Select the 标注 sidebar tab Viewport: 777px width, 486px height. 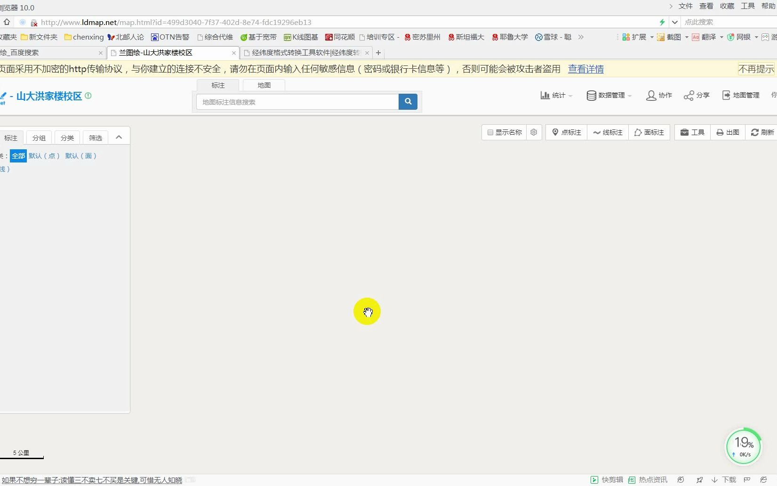click(11, 138)
